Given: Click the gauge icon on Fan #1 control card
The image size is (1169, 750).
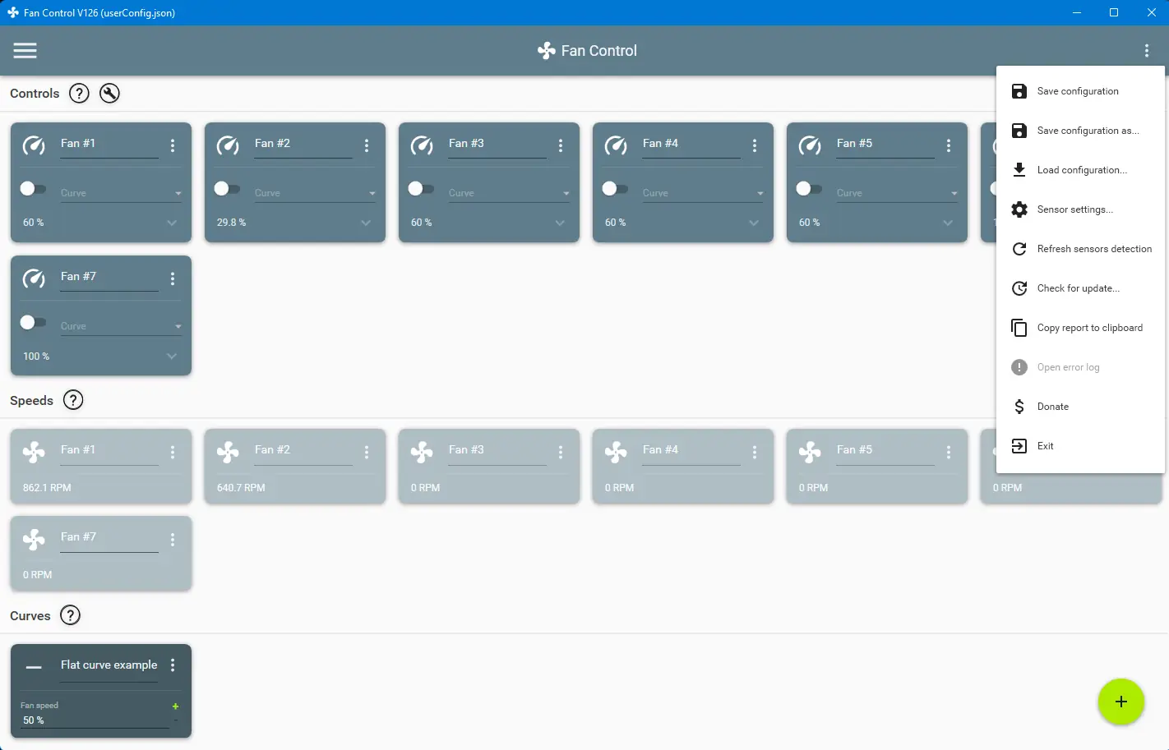Looking at the screenshot, I should pos(34,145).
